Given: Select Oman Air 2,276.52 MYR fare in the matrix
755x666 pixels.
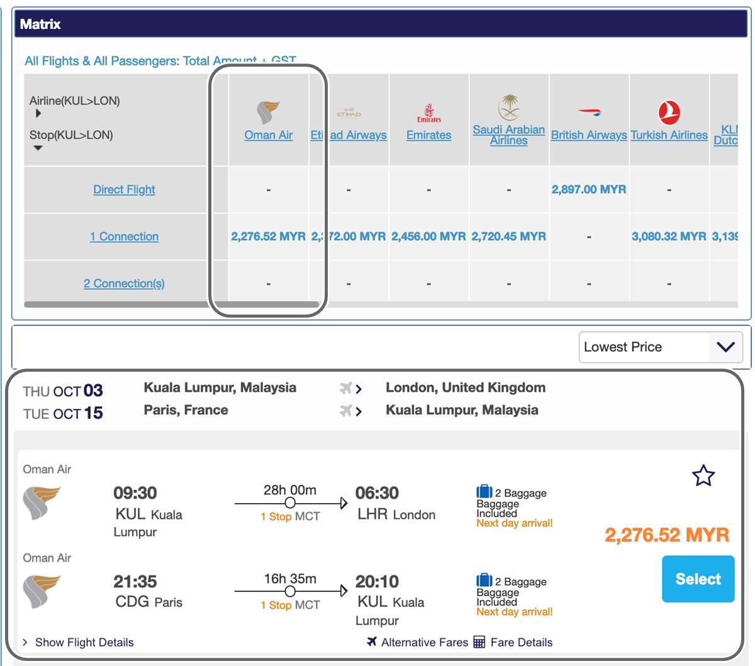Looking at the screenshot, I should pos(269,236).
